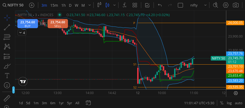This screenshot has height=108, width=245.
Task: Take a chart snapshot with camera icon
Action: [x=236, y=5]
